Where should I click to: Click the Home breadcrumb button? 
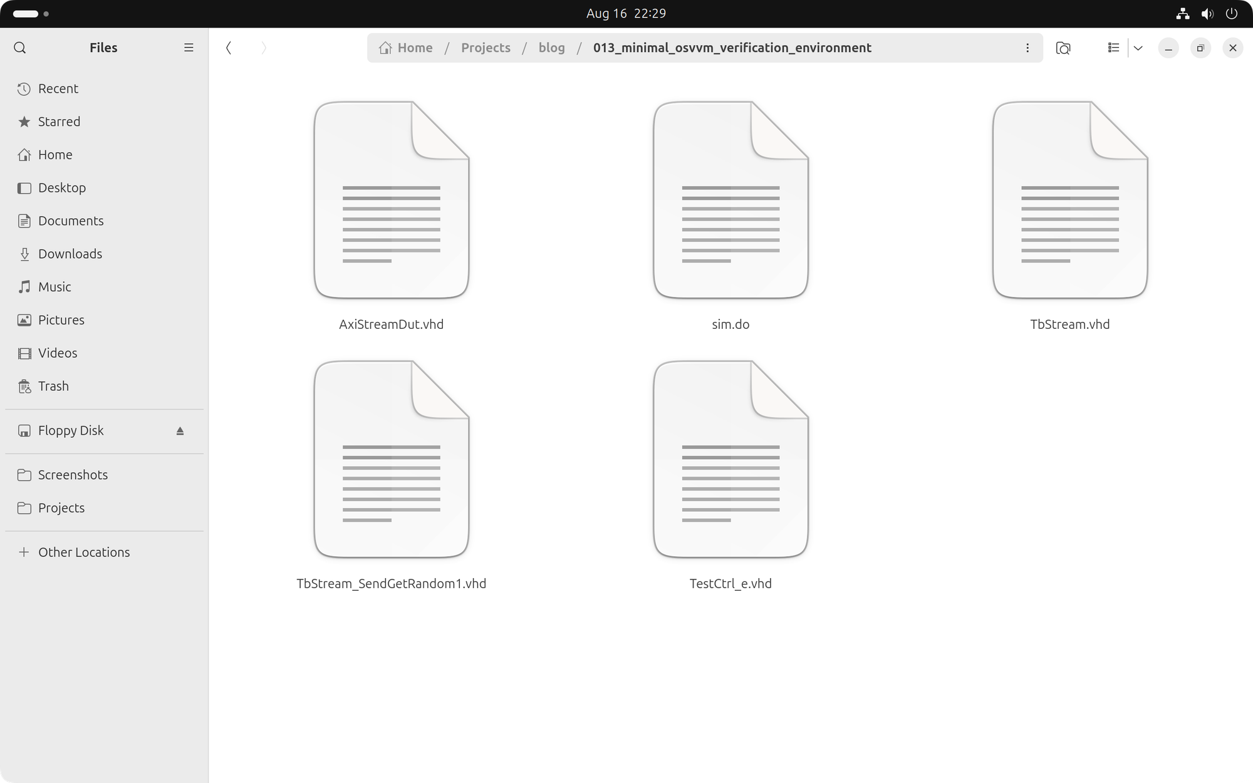[406, 48]
